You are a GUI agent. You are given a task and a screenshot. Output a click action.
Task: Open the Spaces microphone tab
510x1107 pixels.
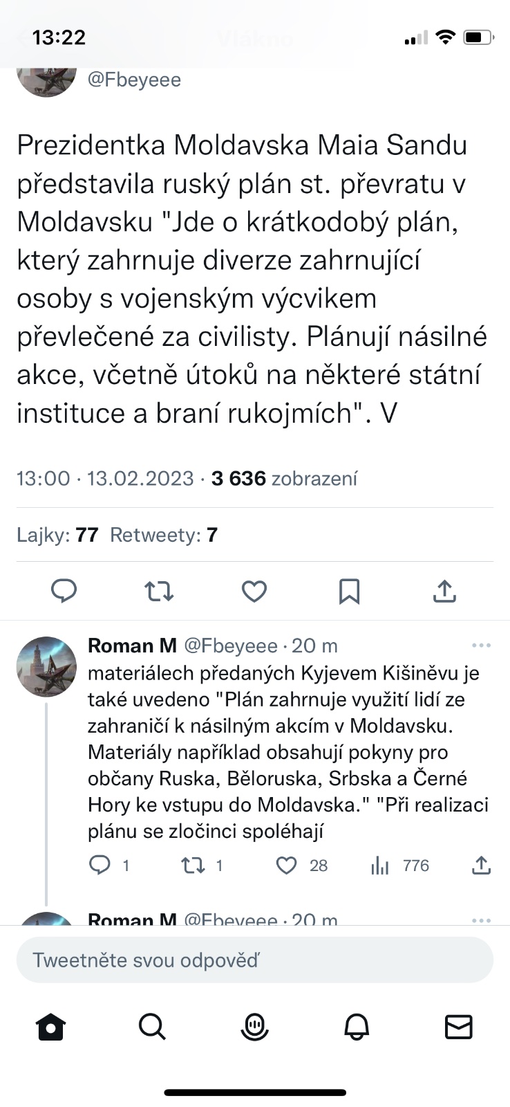(x=254, y=1027)
